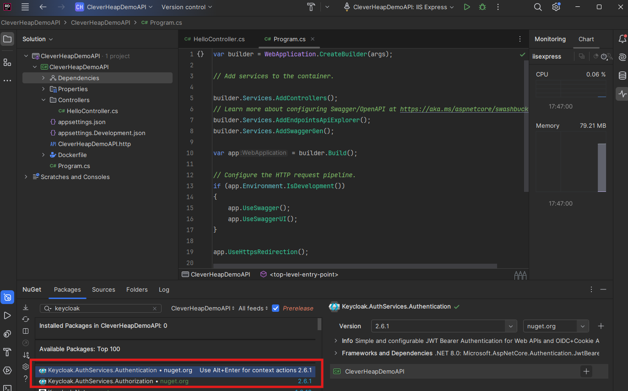Uncheck the Prerelease checkbox
This screenshot has height=391, width=628.
tap(276, 308)
